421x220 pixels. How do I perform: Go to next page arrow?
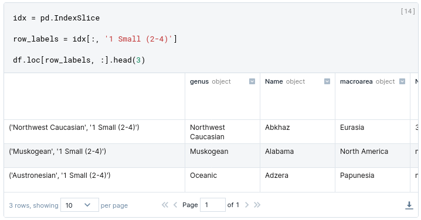coord(247,205)
